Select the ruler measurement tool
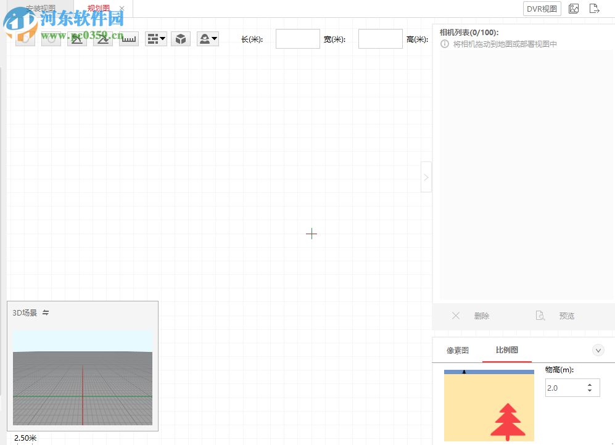 [129, 38]
